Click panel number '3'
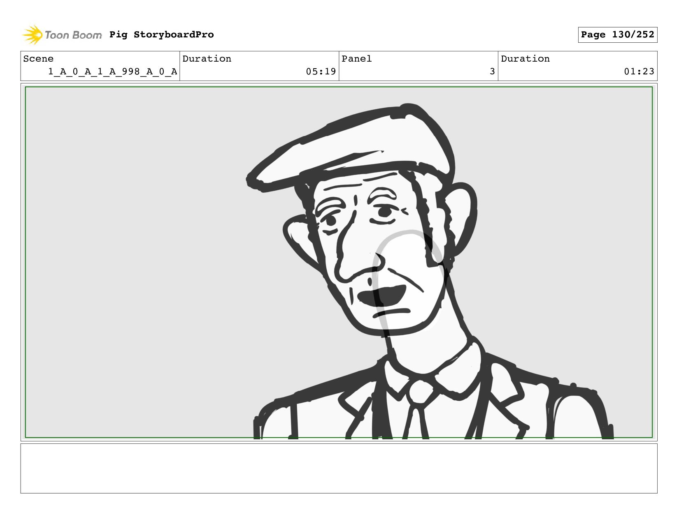 click(x=492, y=72)
